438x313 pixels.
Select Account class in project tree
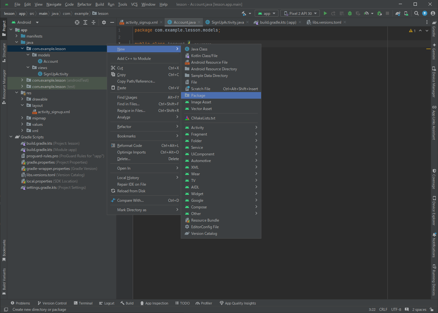[x=51, y=61]
